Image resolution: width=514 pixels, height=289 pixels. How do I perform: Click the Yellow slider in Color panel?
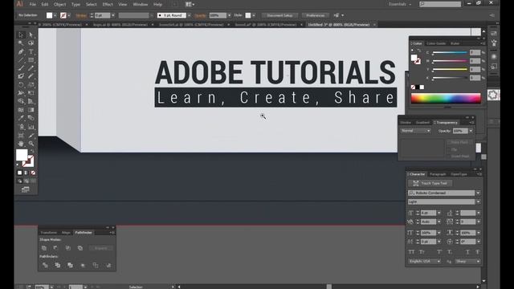[x=450, y=70]
